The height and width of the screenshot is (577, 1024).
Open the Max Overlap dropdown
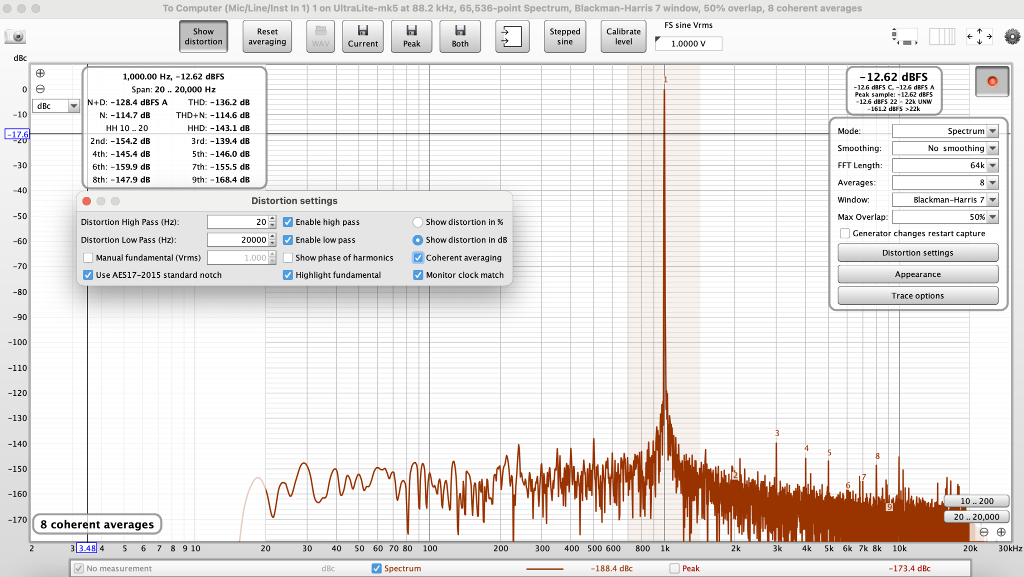click(x=945, y=217)
